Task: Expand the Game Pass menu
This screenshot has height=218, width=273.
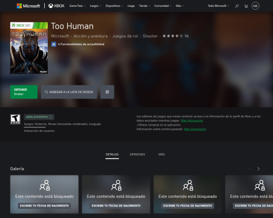Action: (78, 6)
